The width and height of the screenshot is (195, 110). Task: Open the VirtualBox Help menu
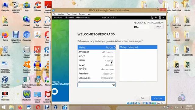point(88,14)
